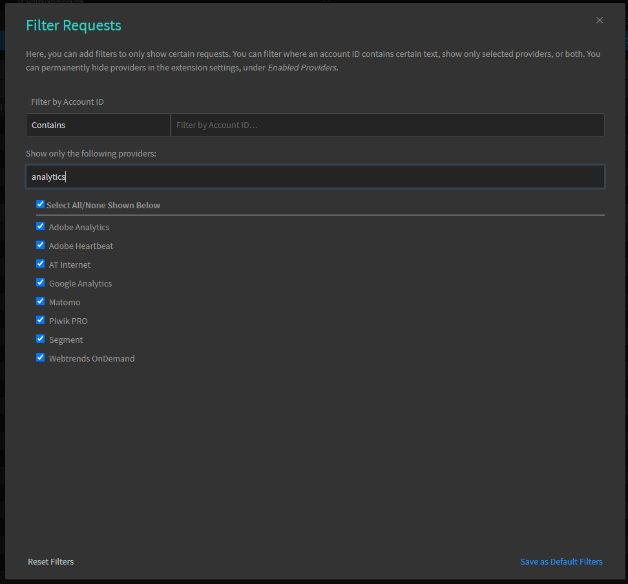Click the Piwik PRO label text
This screenshot has width=628, height=584.
pos(68,321)
